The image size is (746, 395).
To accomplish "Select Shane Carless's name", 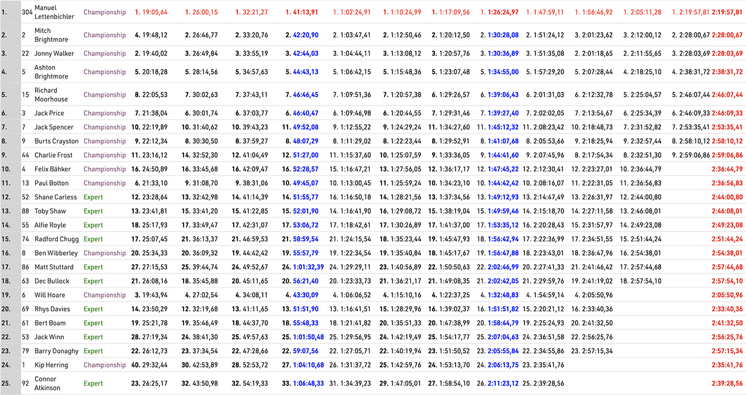I will coord(55,197).
